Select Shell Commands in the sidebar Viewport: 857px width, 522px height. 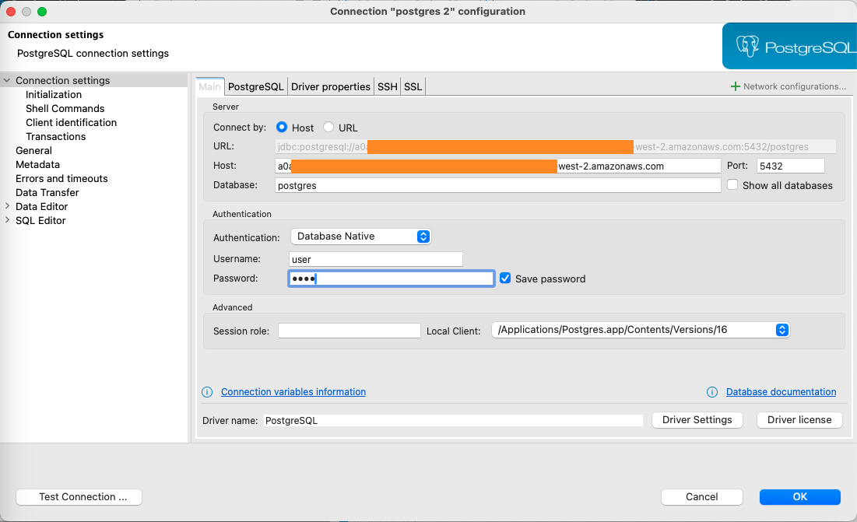point(65,108)
